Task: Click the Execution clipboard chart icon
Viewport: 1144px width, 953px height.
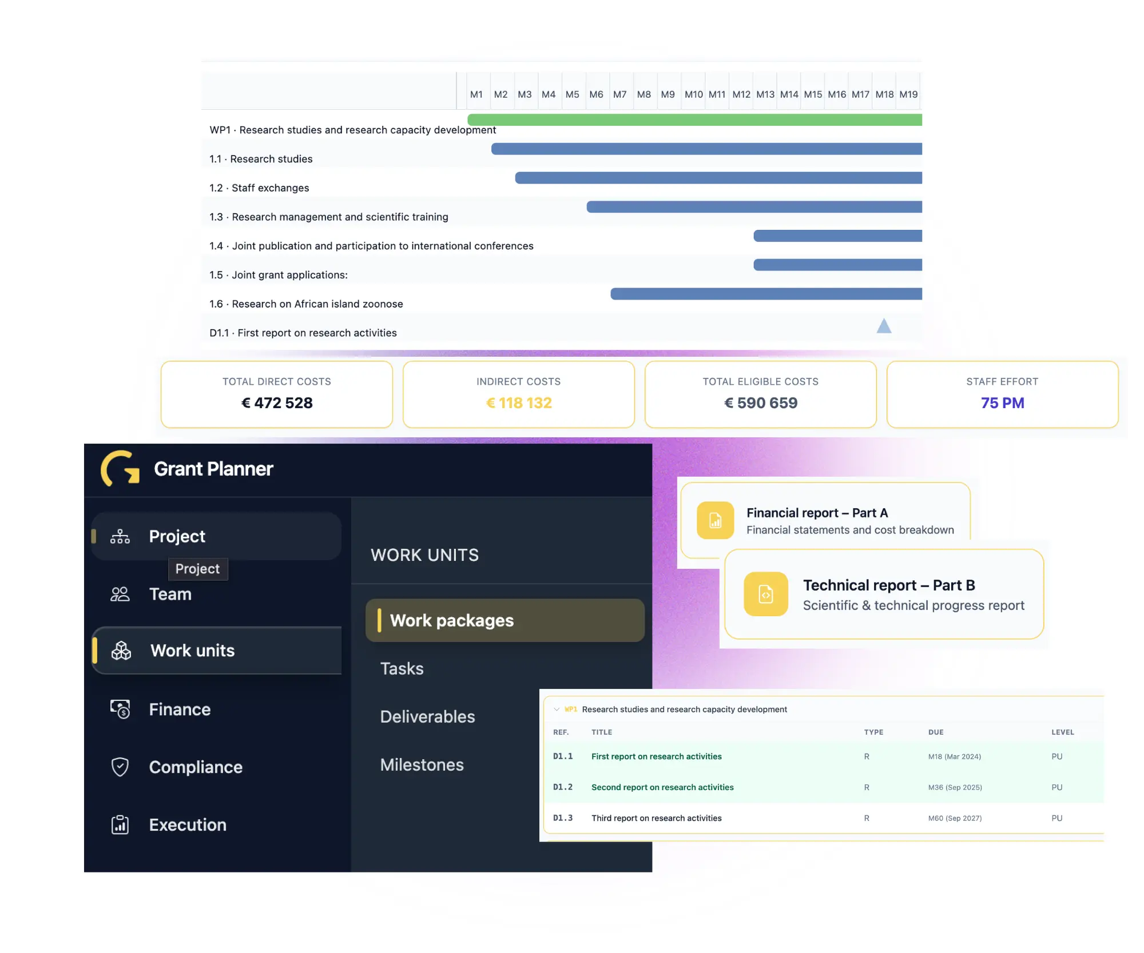Action: (x=120, y=825)
